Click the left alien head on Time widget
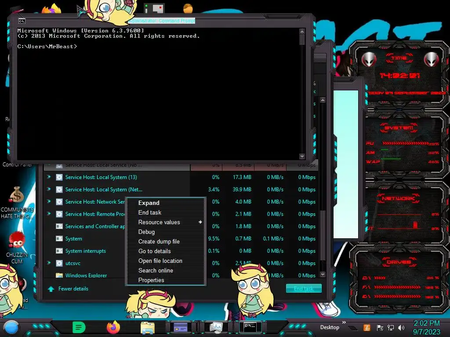 pyautogui.click(x=369, y=60)
